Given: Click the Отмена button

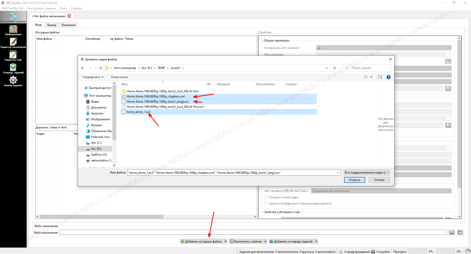Looking at the screenshot, I should 379,180.
